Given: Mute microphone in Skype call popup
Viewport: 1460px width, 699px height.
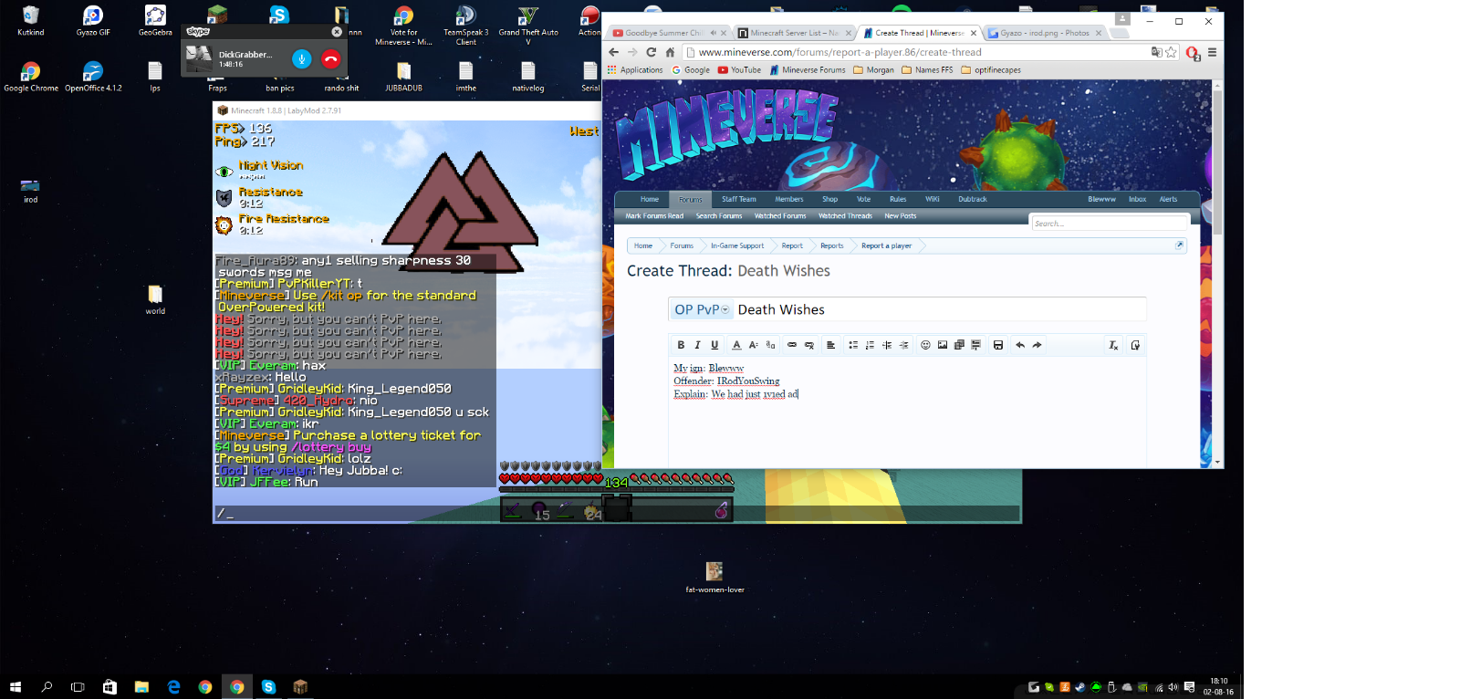Looking at the screenshot, I should (301, 58).
